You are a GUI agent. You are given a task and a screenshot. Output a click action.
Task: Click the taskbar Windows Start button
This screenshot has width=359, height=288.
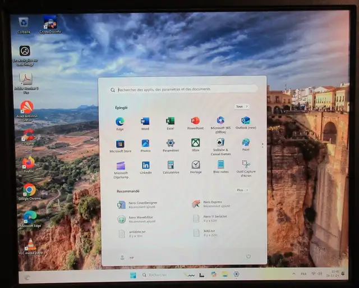(133, 275)
